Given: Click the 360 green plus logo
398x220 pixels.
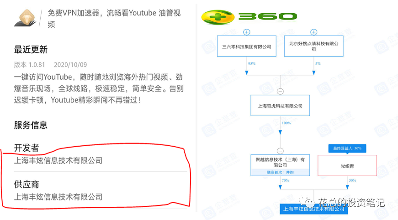Looking at the screenshot, I should click(x=218, y=17).
